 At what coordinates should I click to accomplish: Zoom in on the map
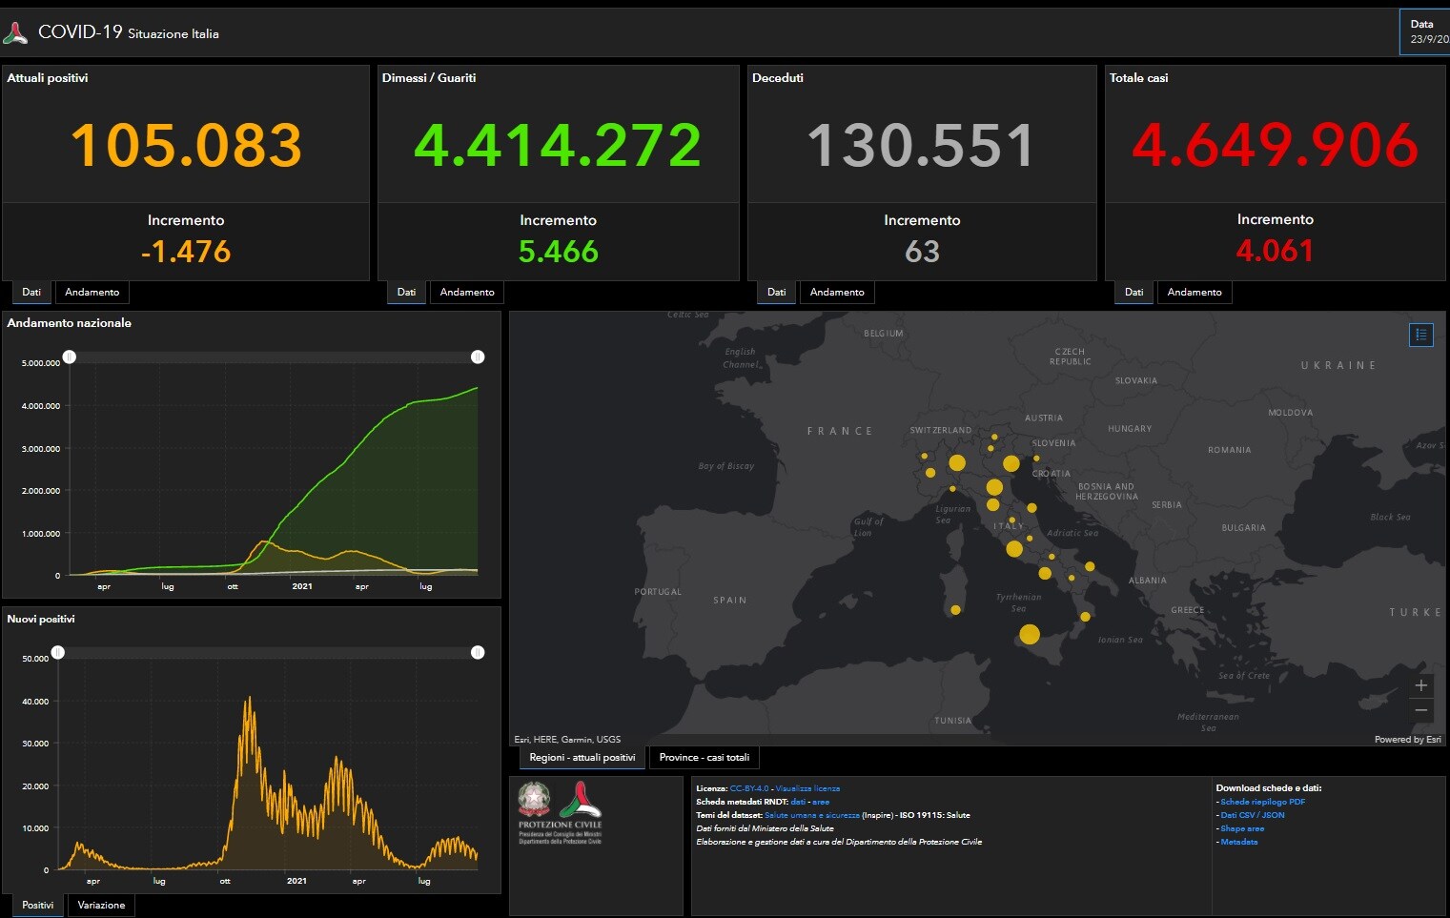pos(1420,685)
